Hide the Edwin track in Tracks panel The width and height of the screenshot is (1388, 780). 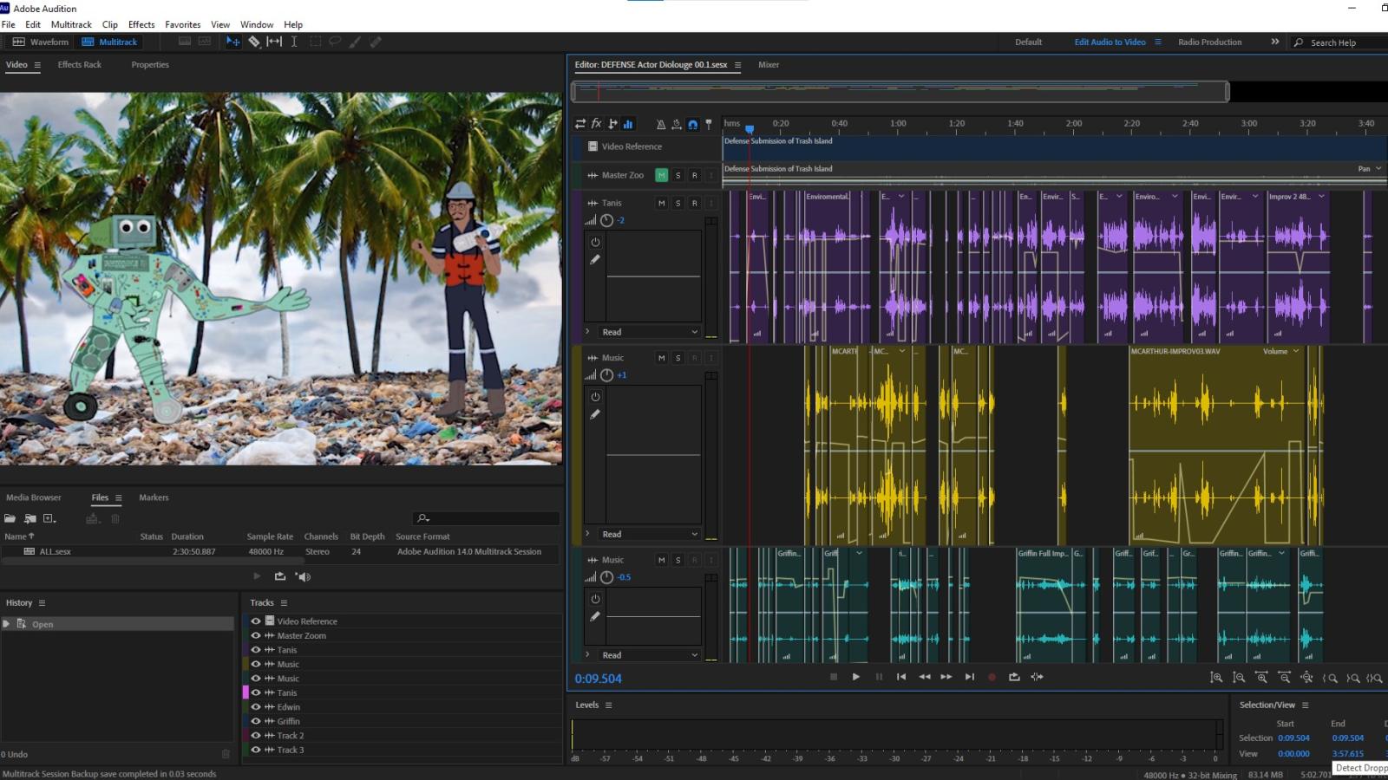pyautogui.click(x=256, y=706)
